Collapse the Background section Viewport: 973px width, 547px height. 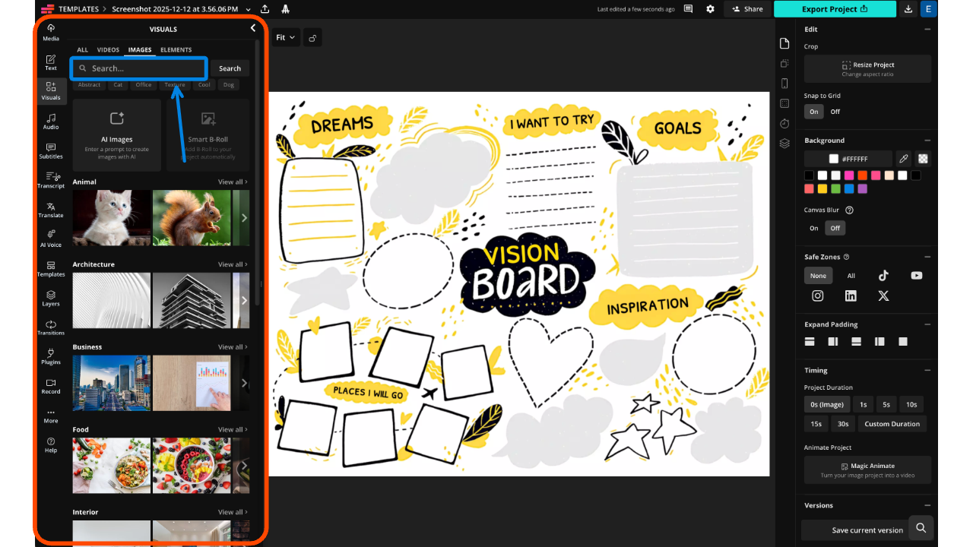(927, 141)
